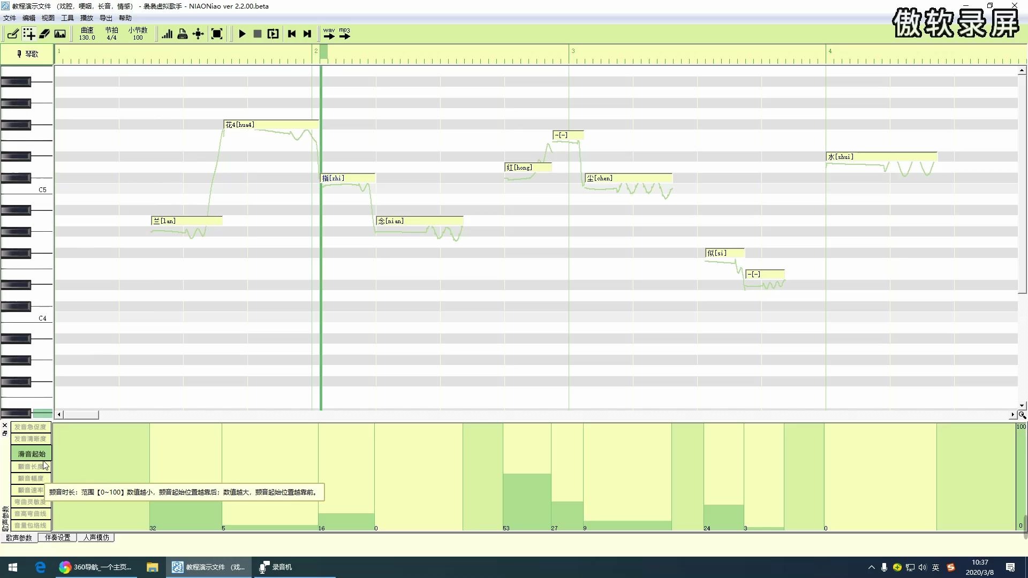The height and width of the screenshot is (578, 1028).
Task: Open the singer selector 琴歌
Action: pos(27,54)
